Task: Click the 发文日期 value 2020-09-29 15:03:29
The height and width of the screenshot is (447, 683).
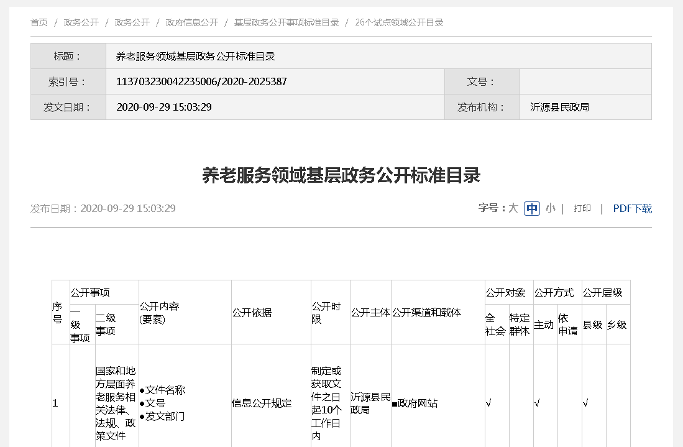Action: click(x=164, y=107)
